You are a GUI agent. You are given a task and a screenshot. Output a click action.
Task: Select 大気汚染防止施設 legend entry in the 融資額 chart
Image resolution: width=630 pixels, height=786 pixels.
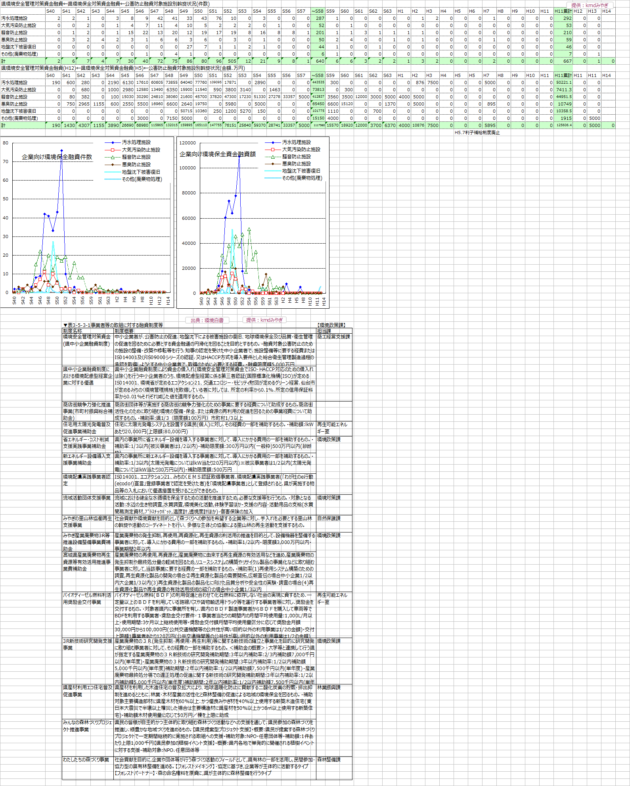pyautogui.click(x=293, y=149)
